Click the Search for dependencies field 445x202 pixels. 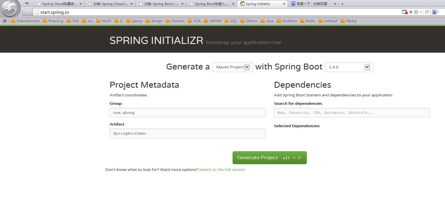tap(352, 113)
